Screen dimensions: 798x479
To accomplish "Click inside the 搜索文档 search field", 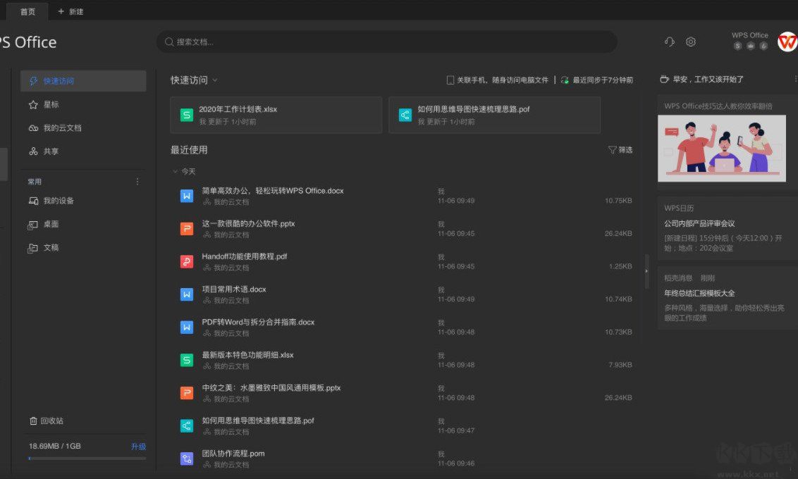I will (386, 42).
